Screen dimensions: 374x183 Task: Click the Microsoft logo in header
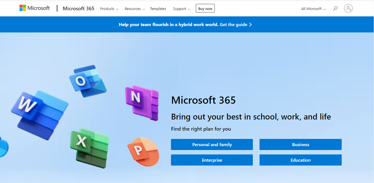pos(35,8)
